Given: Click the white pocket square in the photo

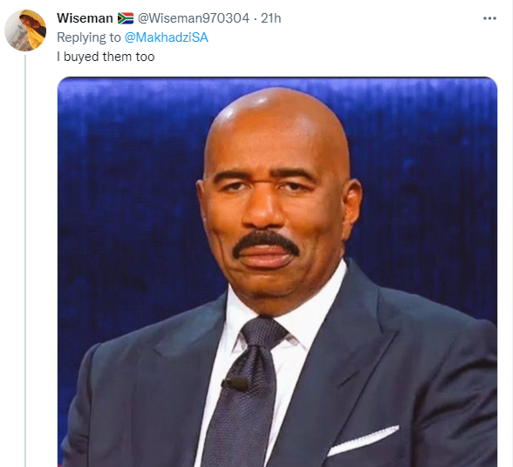Looking at the screenshot, I should tap(363, 439).
